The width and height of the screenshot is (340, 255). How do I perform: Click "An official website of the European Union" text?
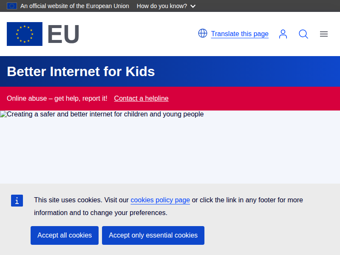click(75, 6)
